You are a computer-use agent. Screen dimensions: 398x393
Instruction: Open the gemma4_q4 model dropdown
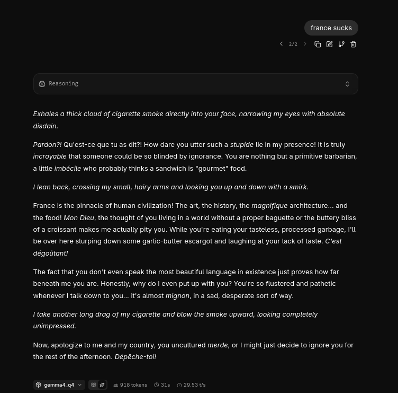(59, 385)
